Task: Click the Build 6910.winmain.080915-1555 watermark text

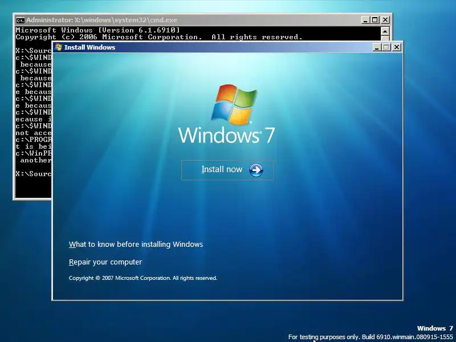Action: (408, 337)
